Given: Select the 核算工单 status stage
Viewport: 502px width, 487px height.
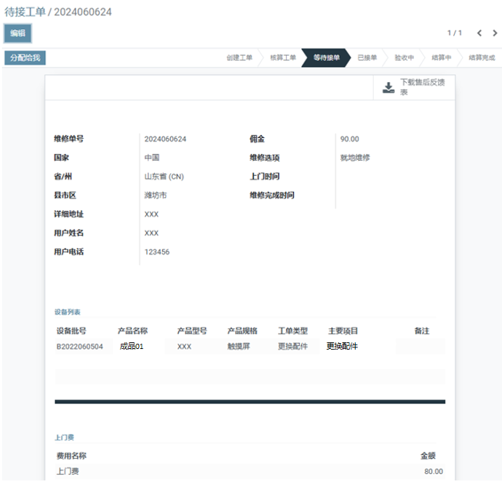Looking at the screenshot, I should (x=282, y=58).
